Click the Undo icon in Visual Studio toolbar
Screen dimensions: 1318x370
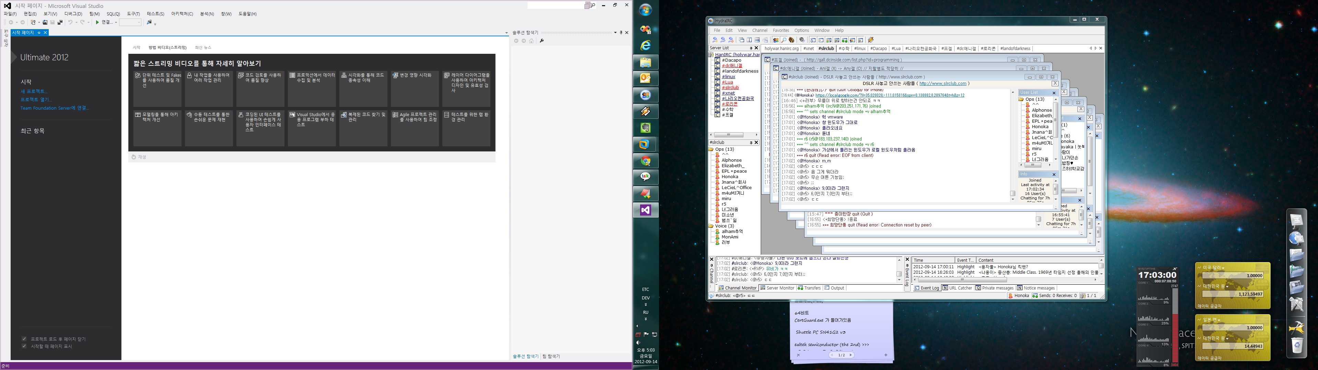(x=70, y=23)
